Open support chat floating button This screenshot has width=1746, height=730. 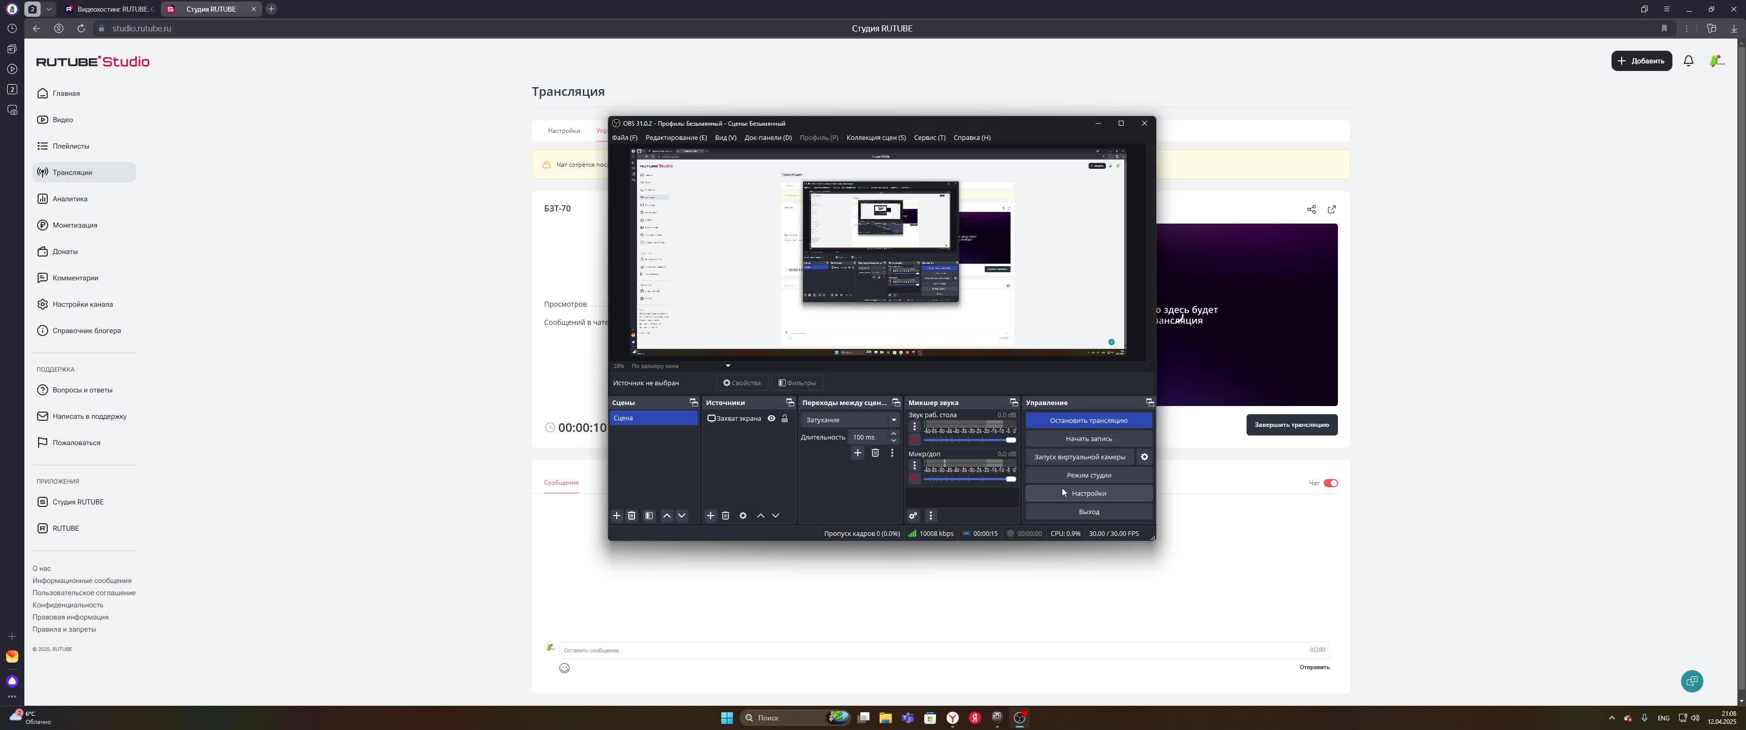(1692, 681)
